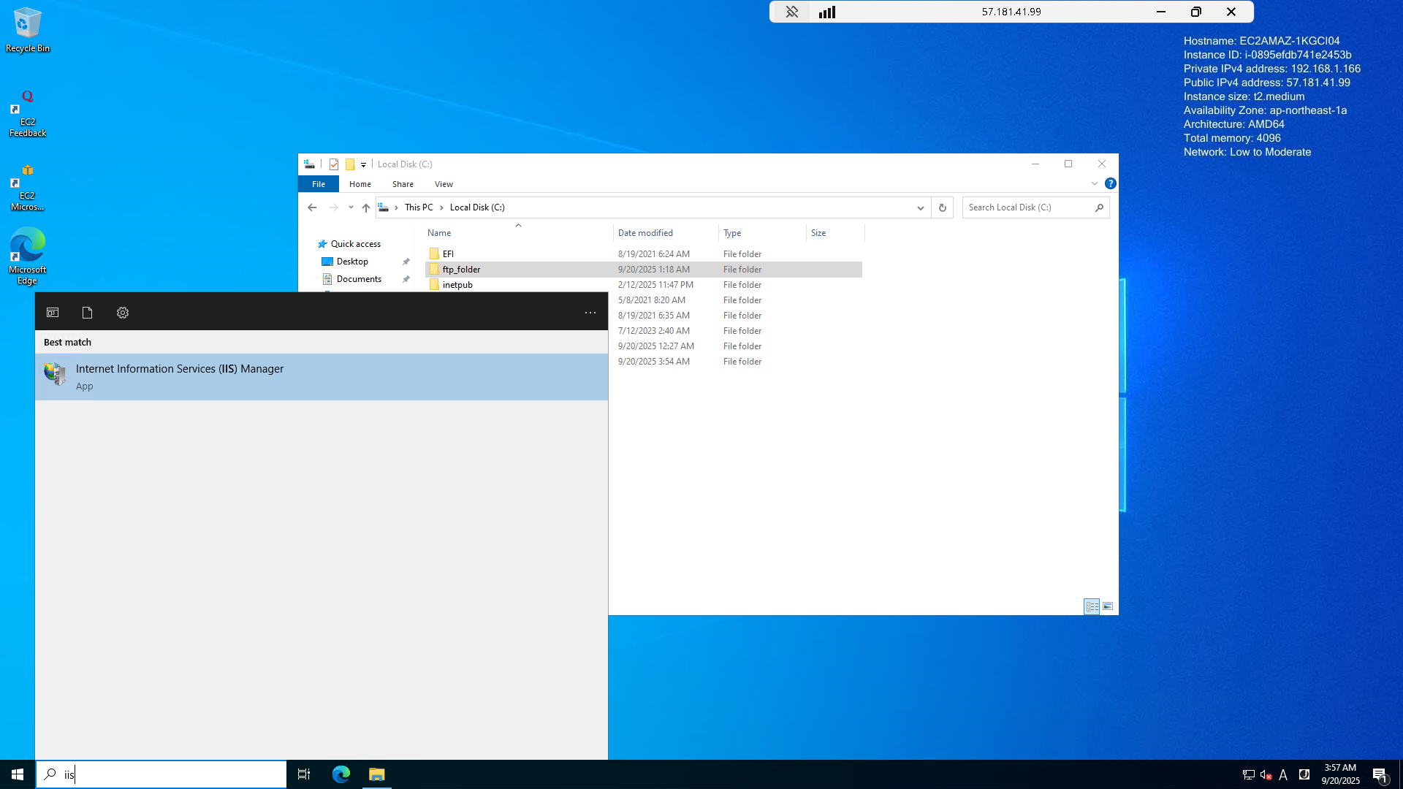The height and width of the screenshot is (789, 1403).
Task: Open search panel more options ellipsis
Action: coord(590,313)
